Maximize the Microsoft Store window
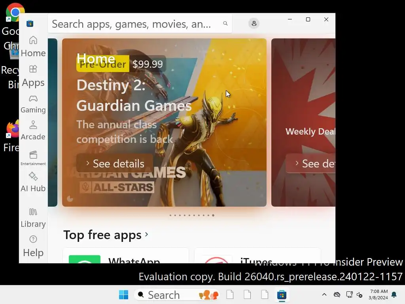This screenshot has height=304, width=405. point(308,19)
